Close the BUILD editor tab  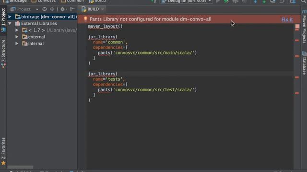(102, 9)
